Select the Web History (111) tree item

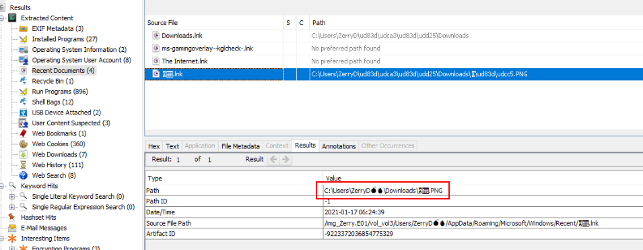tap(57, 165)
